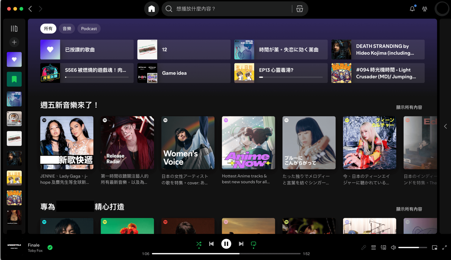This screenshot has width=451, height=260.
Task: Open #094 時光機時間 episode card
Action: click(x=378, y=73)
